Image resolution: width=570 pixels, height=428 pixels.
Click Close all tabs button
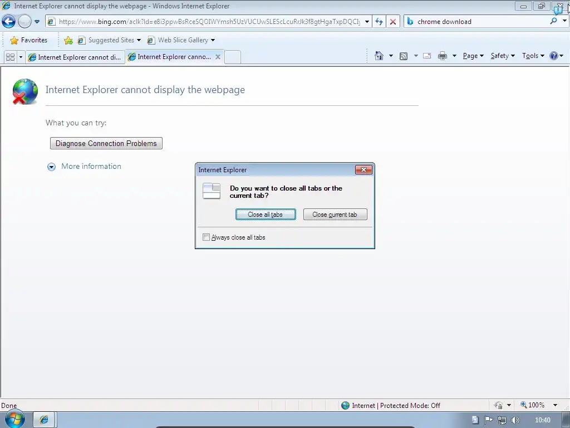tap(266, 215)
